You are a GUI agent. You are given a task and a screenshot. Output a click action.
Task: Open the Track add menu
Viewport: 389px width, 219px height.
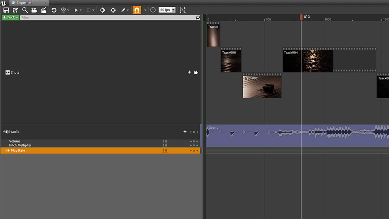[10, 17]
